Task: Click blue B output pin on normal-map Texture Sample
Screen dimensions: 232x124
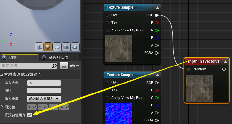Action: pyautogui.click(x=156, y=105)
